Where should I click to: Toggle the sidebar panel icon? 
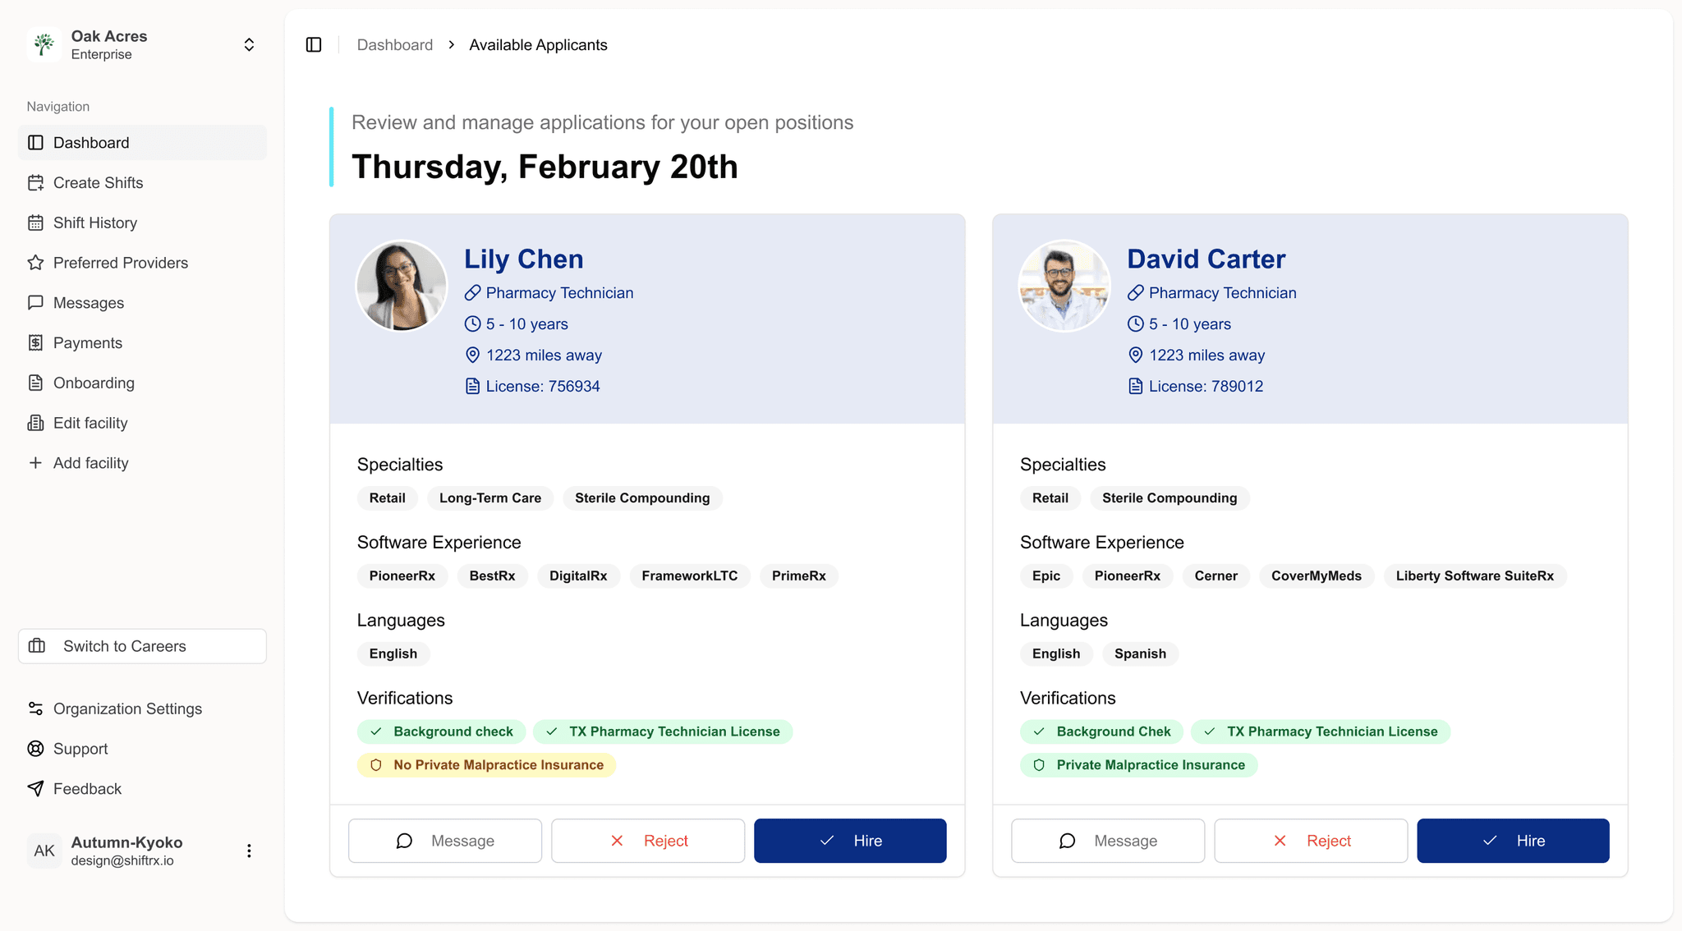[x=314, y=44]
